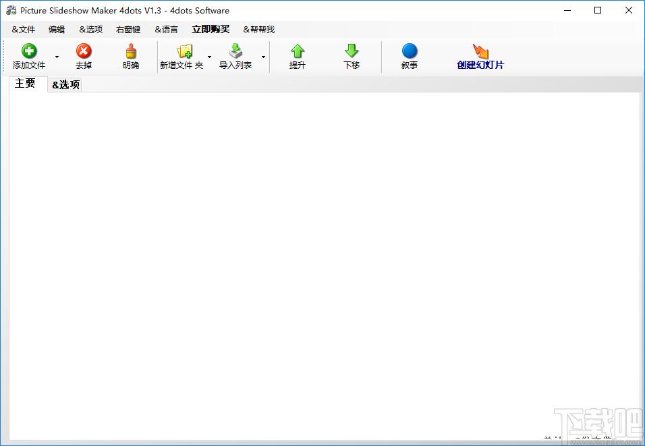Viewport: 645px width, 446px height.
Task: Click the 立即购买 buy now menu
Action: (x=211, y=29)
